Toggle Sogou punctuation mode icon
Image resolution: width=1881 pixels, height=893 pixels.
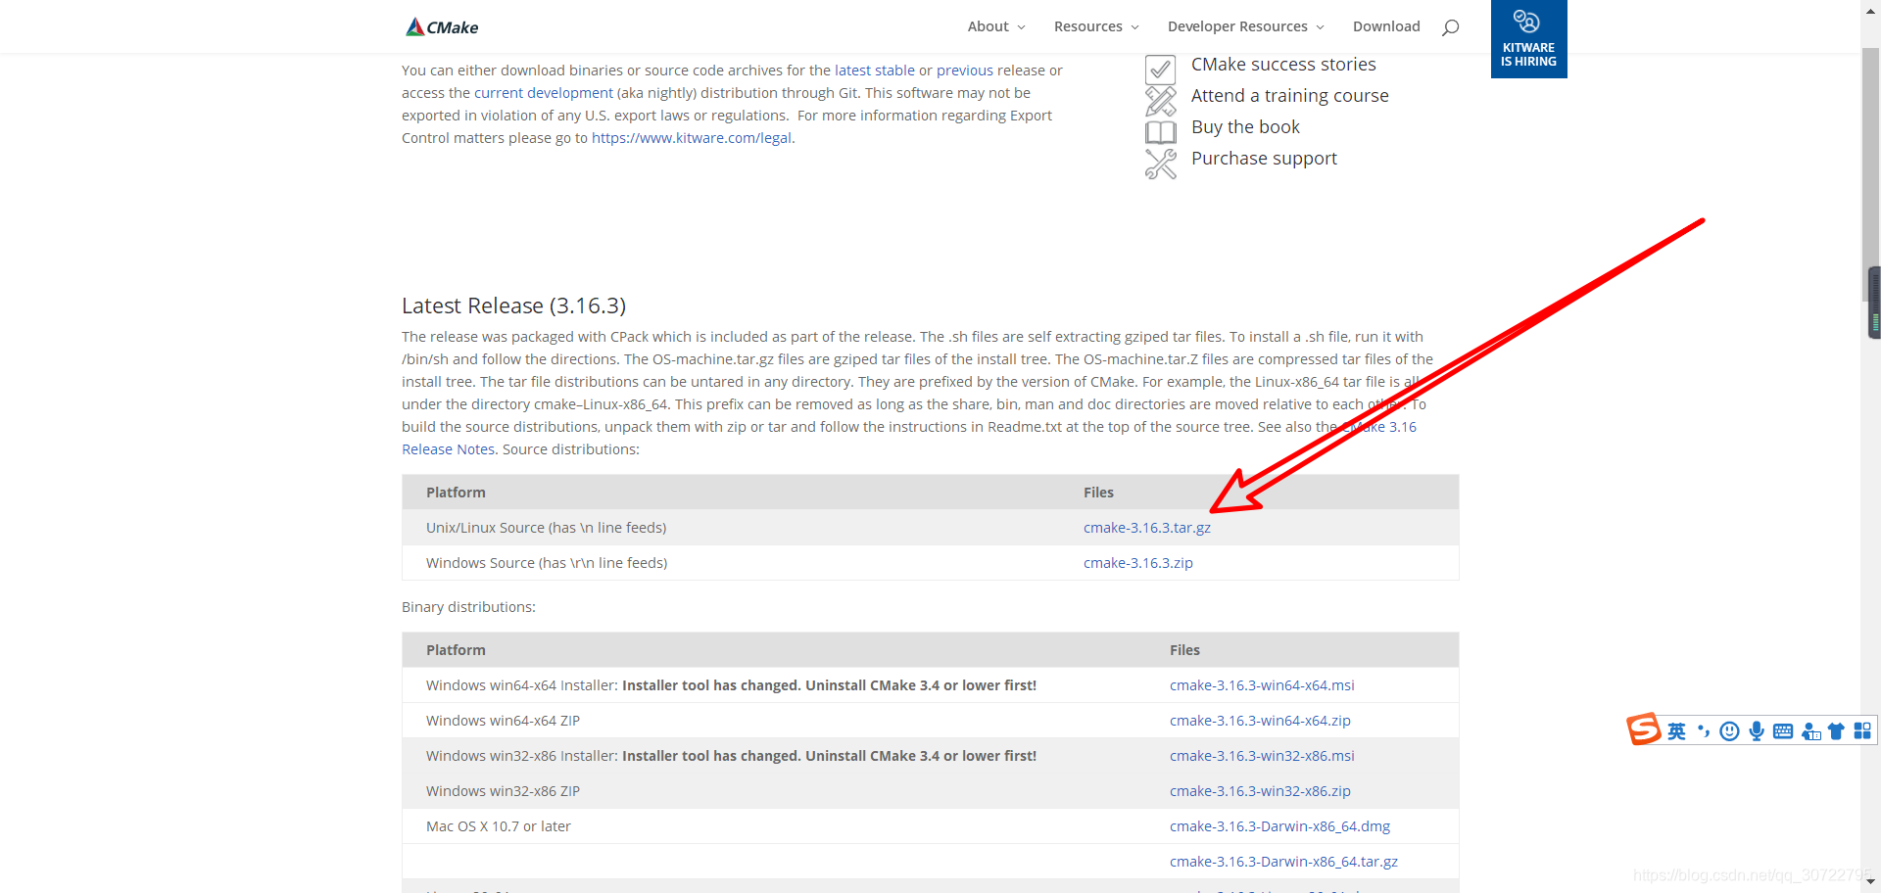(x=1704, y=731)
